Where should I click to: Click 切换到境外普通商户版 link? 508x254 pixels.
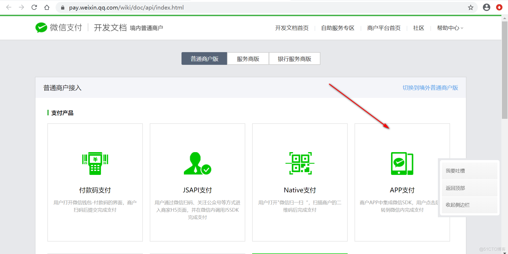430,88
